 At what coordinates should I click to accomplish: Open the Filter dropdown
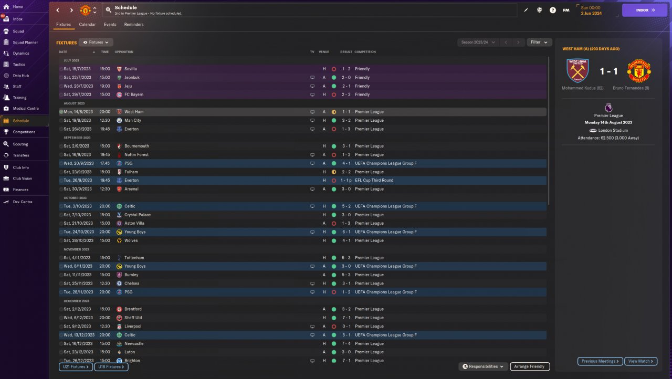[x=539, y=42]
